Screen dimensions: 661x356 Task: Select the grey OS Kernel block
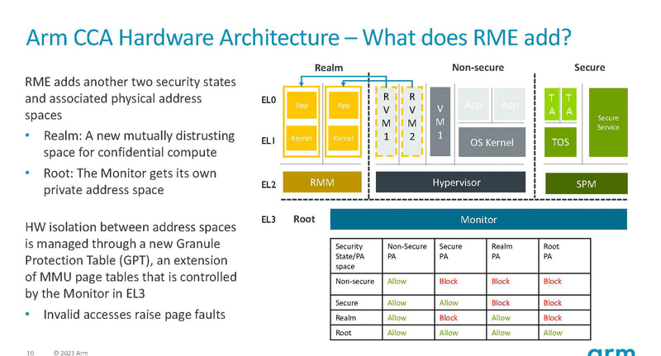492,142
